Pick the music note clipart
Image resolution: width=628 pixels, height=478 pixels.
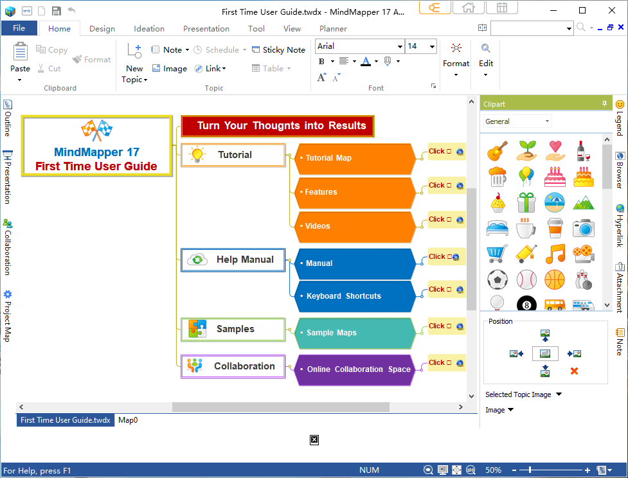click(x=555, y=254)
